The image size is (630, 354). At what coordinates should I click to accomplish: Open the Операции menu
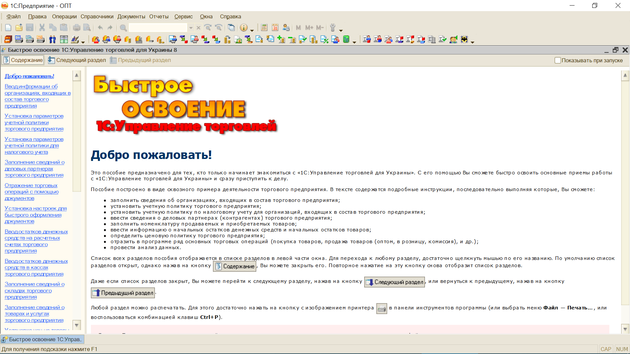(x=64, y=16)
